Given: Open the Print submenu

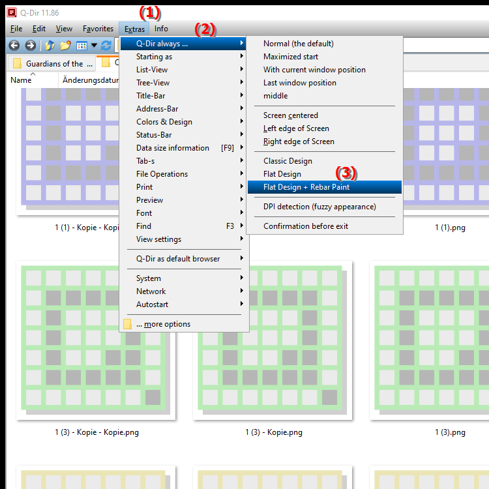Looking at the screenshot, I should tap(183, 187).
